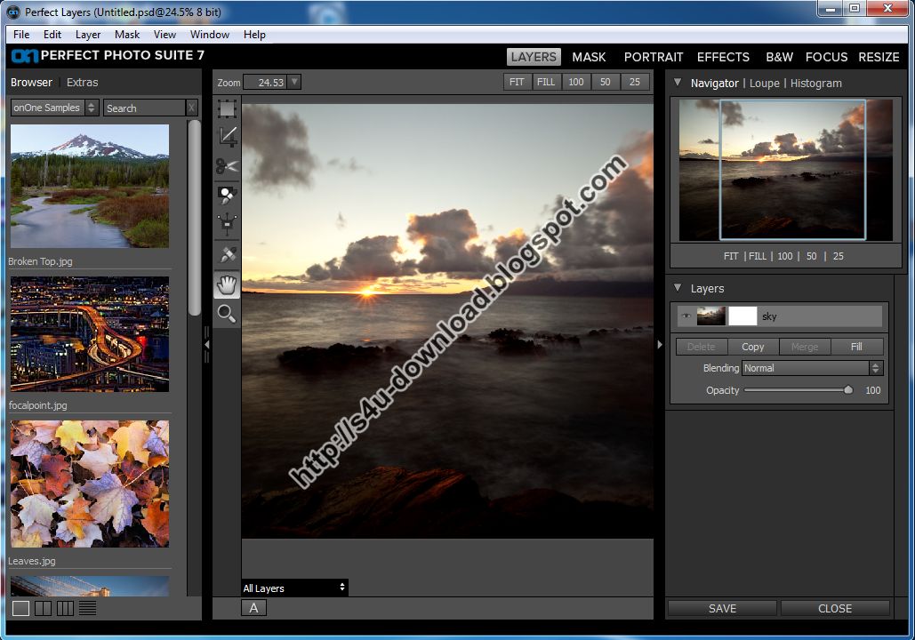Open the Window menu

[x=210, y=35]
